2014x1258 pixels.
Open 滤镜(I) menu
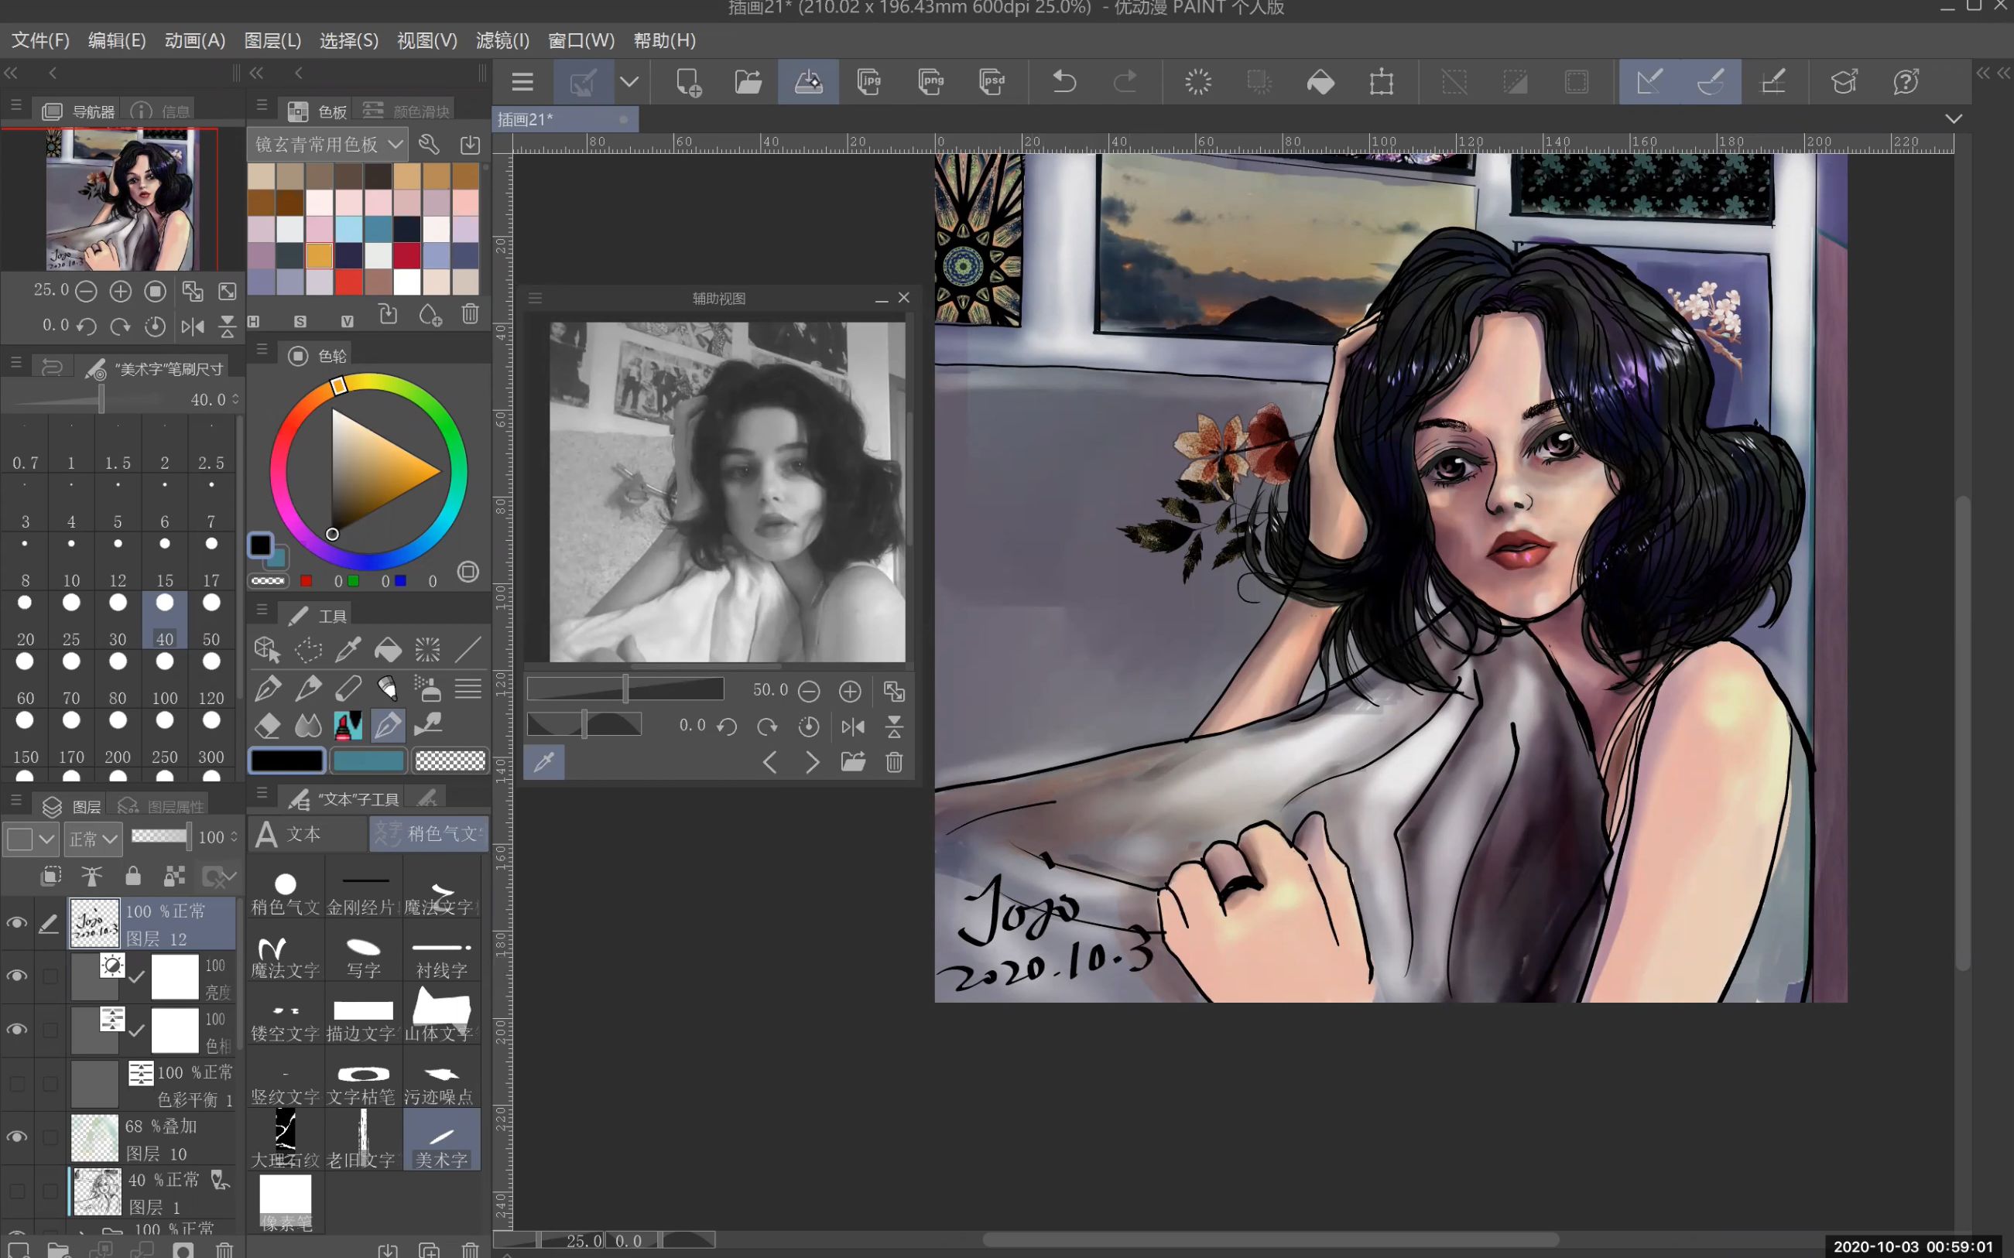click(502, 40)
